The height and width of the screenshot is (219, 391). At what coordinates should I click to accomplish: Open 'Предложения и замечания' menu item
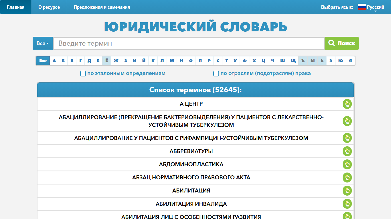[x=102, y=7]
